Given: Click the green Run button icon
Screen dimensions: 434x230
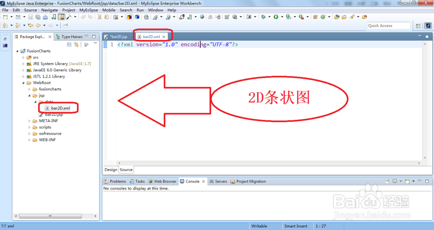Looking at the screenshot, I should [276, 17].
